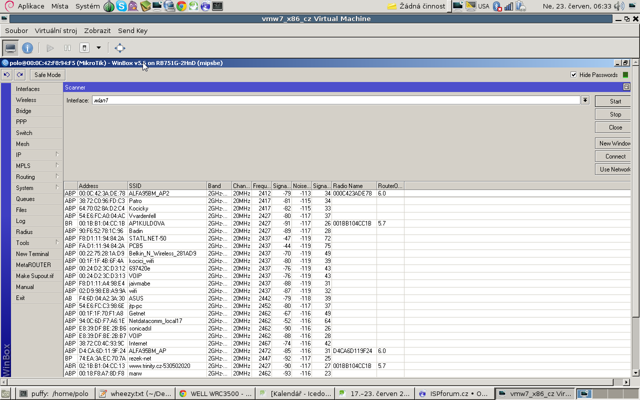Run the virtual machine play button

[50, 48]
